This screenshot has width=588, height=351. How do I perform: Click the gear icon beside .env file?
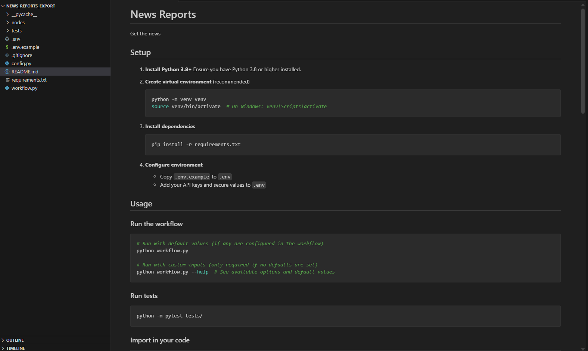pyautogui.click(x=7, y=39)
